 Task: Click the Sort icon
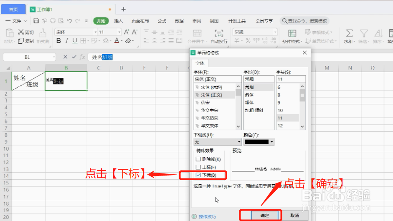click(x=378, y=33)
